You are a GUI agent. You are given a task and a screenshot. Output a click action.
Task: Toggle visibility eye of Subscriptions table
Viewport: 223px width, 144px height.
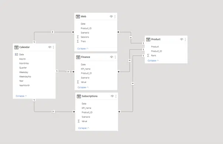pyautogui.click(x=112, y=96)
